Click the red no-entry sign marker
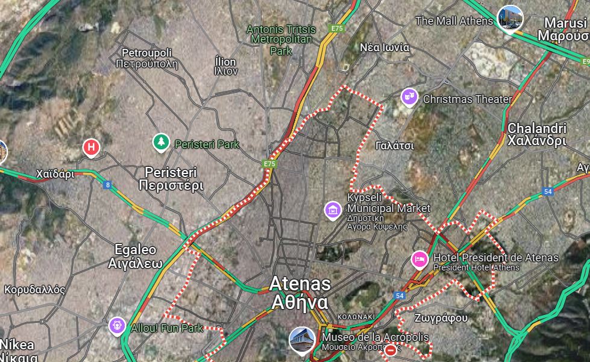This screenshot has width=590, height=362. pyautogui.click(x=391, y=351)
